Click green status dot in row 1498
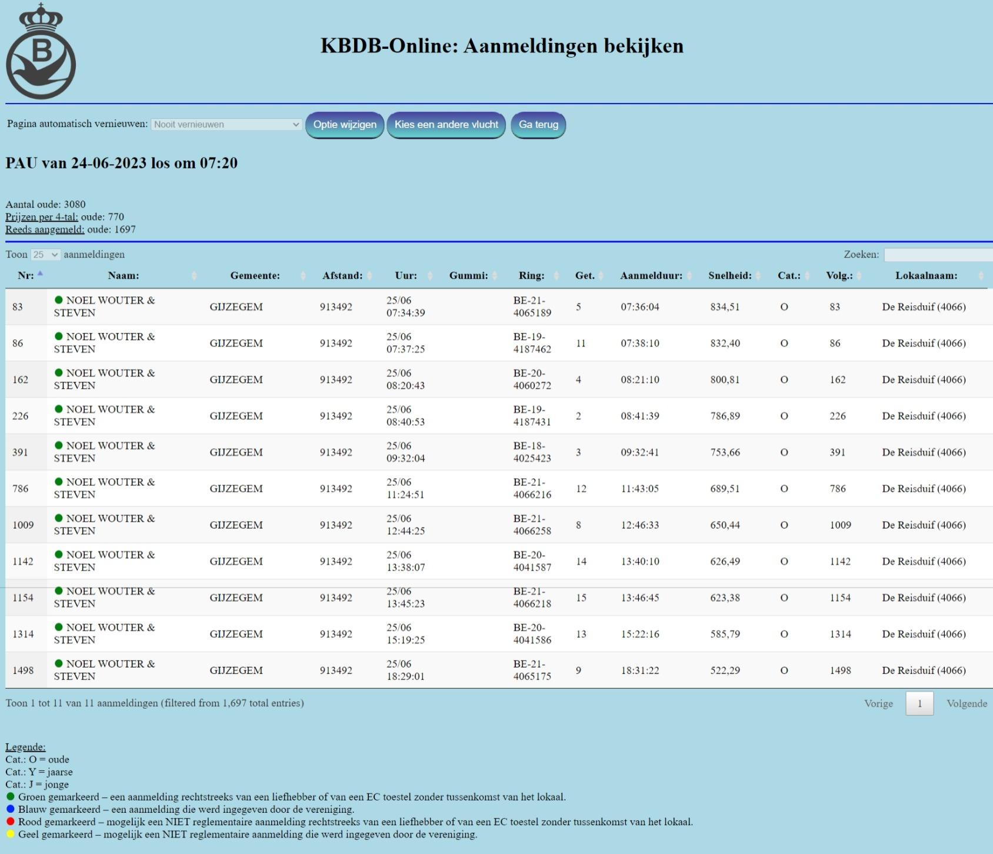This screenshot has height=854, width=993. [59, 663]
